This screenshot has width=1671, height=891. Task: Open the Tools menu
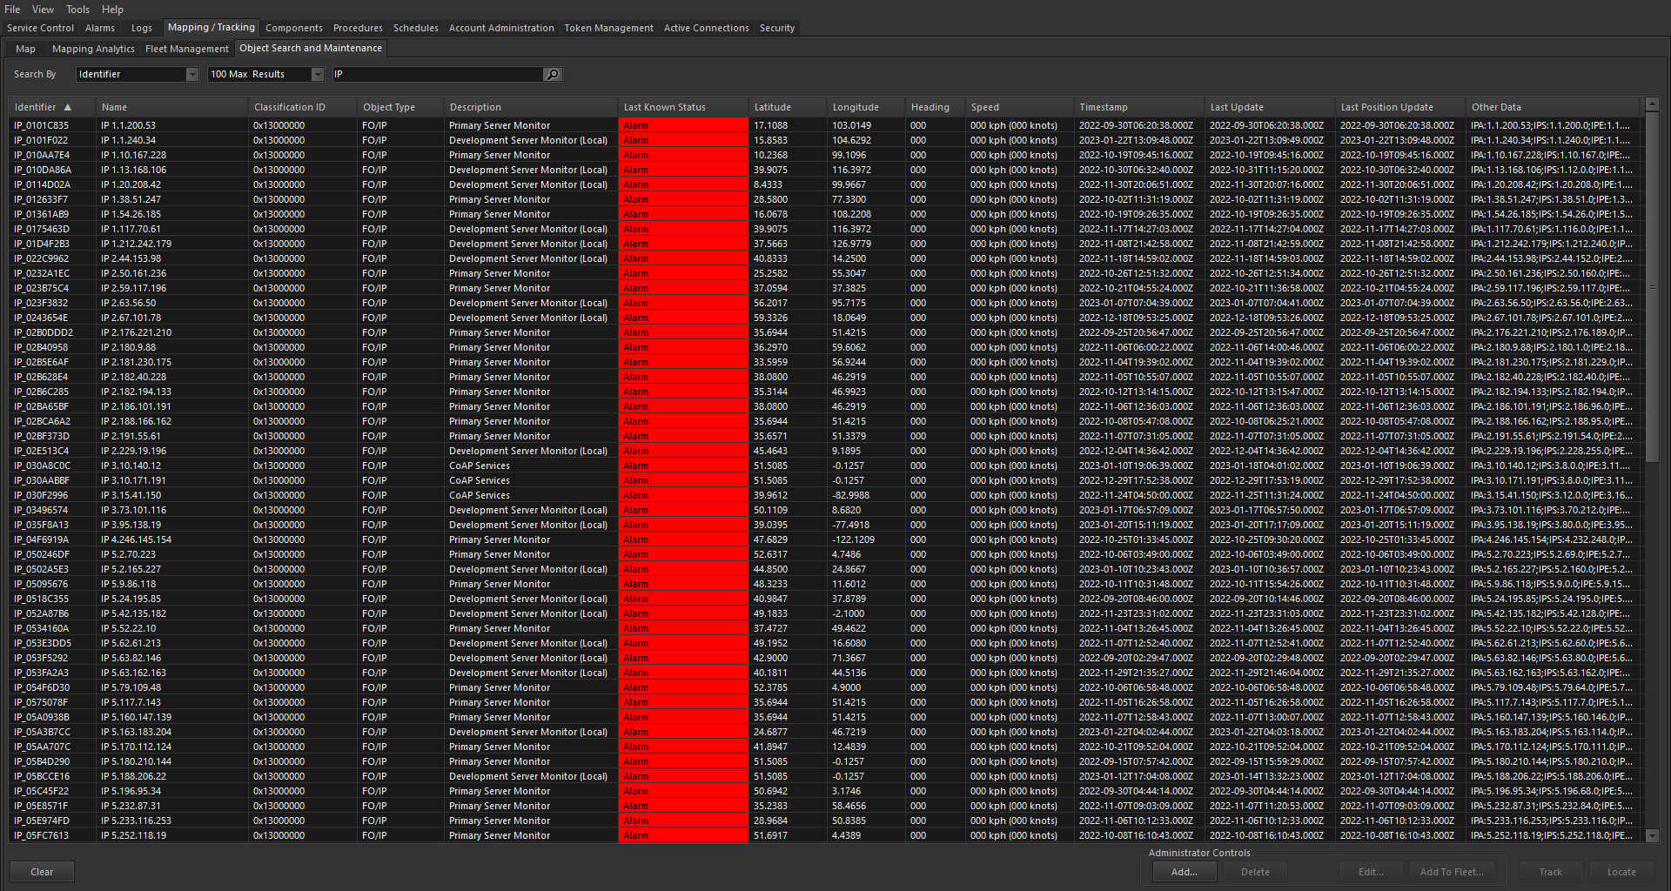[77, 10]
